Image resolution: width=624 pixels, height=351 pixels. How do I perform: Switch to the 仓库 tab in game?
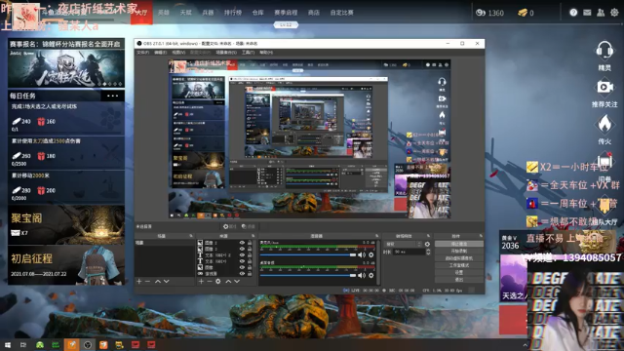coord(257,13)
